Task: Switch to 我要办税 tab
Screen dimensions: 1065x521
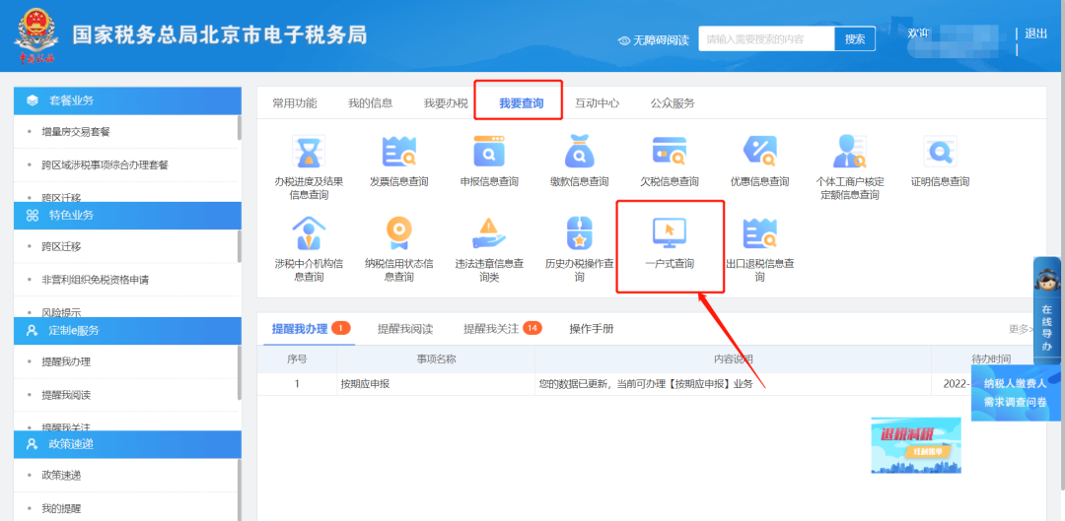Action: click(446, 103)
